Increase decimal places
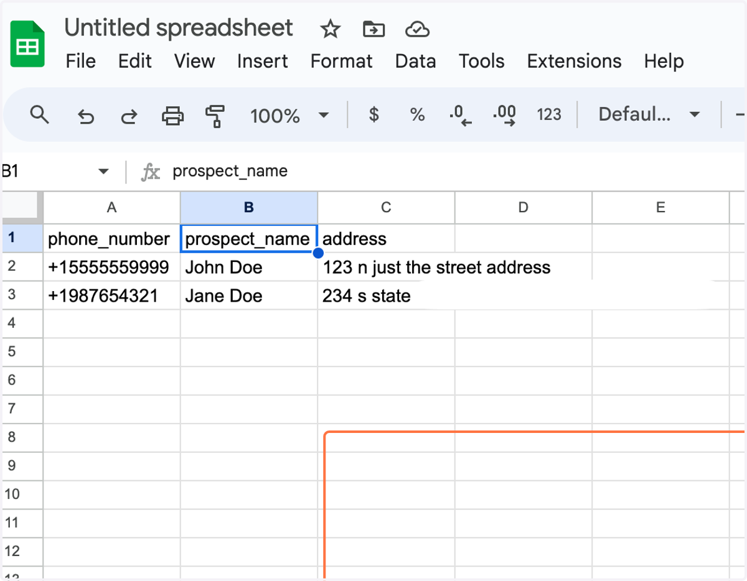Image resolution: width=747 pixels, height=581 pixels. pyautogui.click(x=504, y=116)
